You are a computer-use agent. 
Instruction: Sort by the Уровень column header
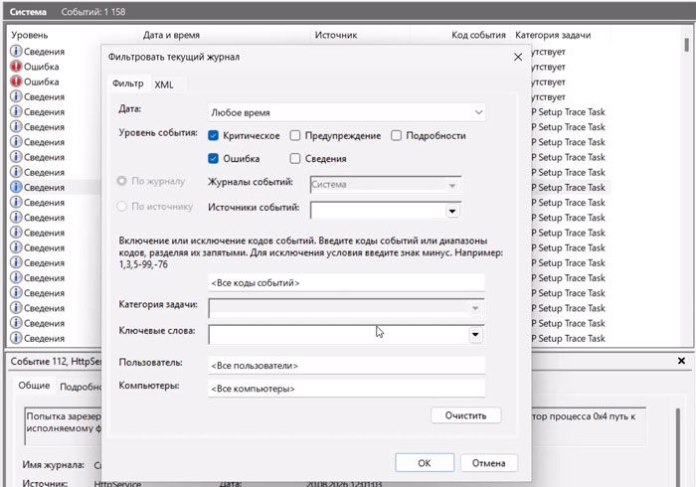(29, 35)
